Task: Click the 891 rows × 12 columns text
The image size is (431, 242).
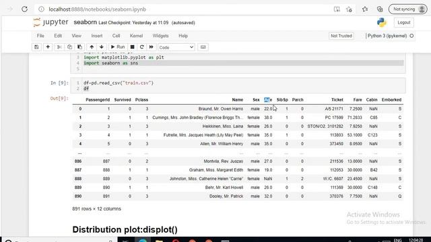Action: point(96,209)
